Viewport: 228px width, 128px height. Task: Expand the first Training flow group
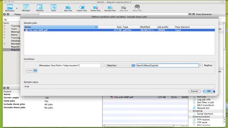[x=5, y=26]
